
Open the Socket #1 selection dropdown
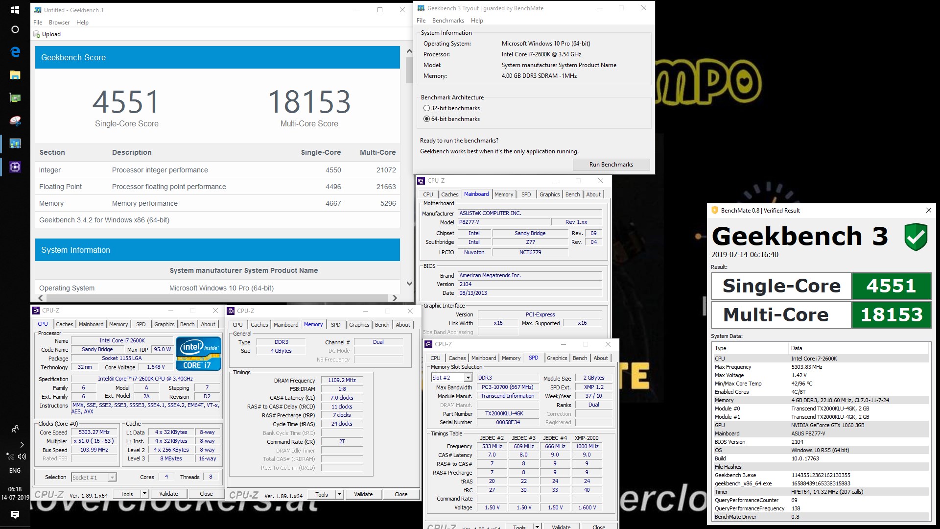coord(112,477)
